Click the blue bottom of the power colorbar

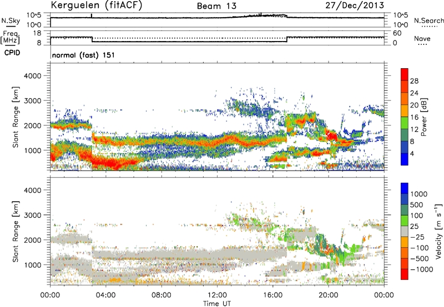coord(405,160)
